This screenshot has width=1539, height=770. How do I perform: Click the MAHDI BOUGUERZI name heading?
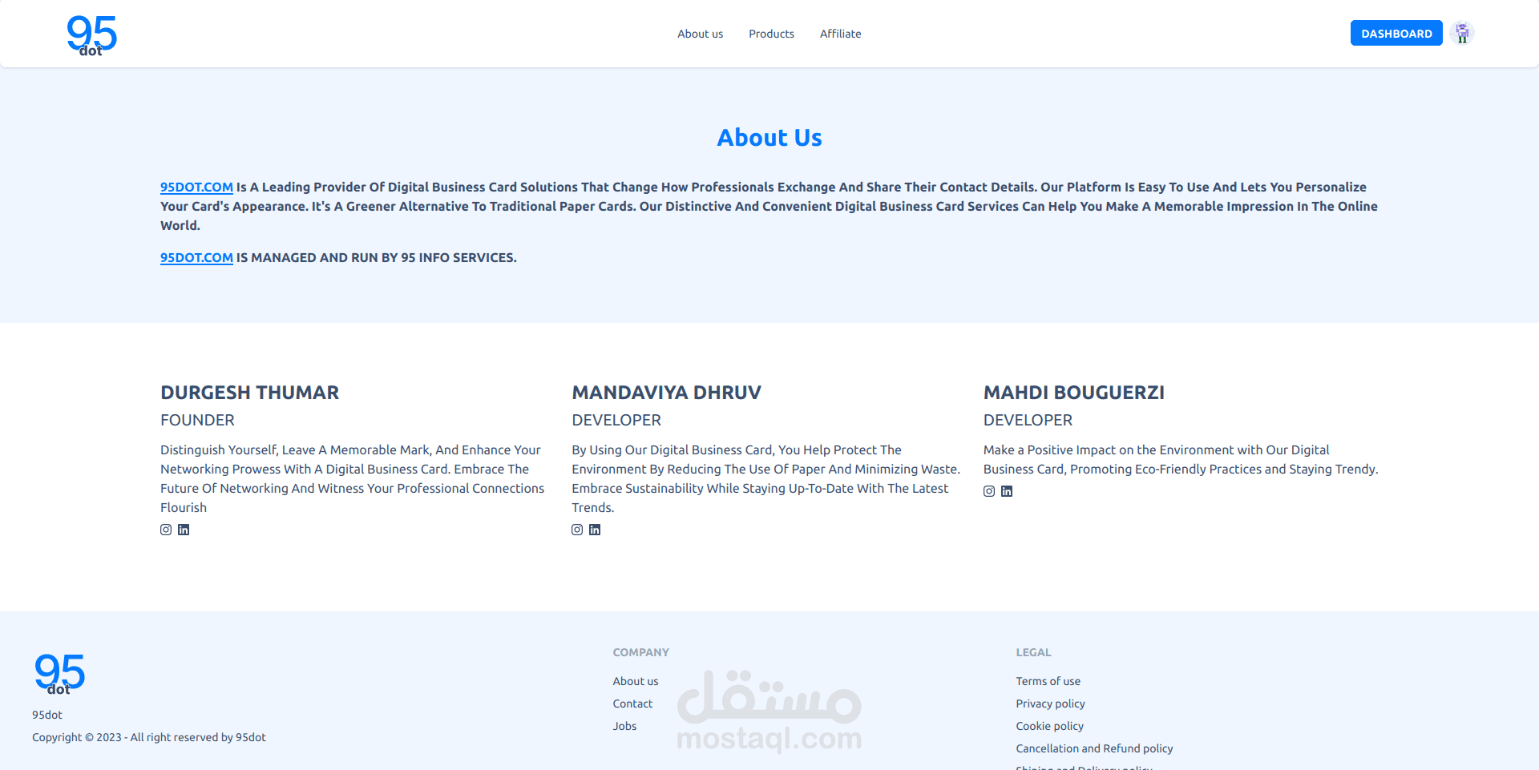point(1074,393)
